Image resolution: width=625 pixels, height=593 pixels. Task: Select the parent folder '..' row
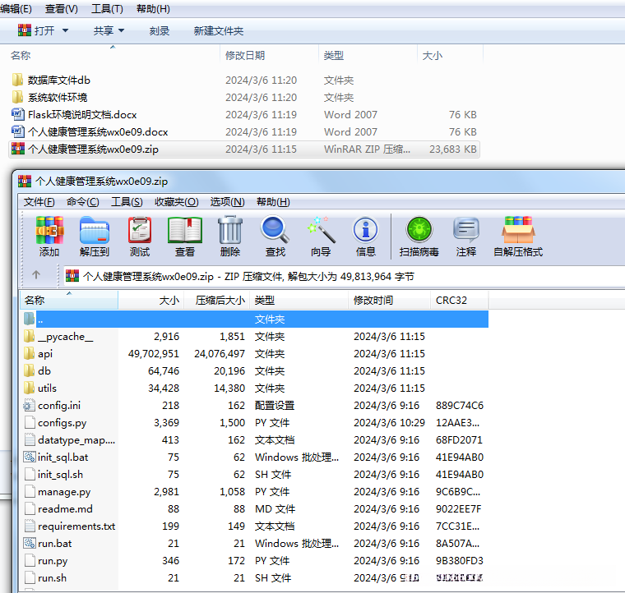pyautogui.click(x=255, y=319)
